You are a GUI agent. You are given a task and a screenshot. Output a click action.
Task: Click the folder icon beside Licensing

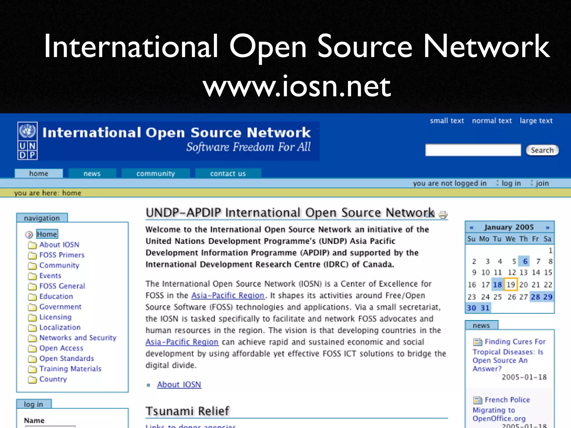(x=32, y=317)
